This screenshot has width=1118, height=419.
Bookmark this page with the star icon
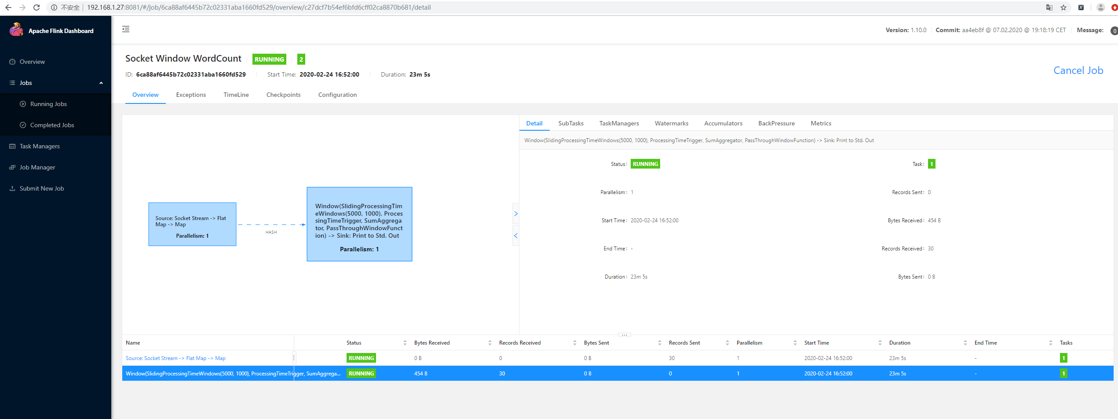[1063, 7]
